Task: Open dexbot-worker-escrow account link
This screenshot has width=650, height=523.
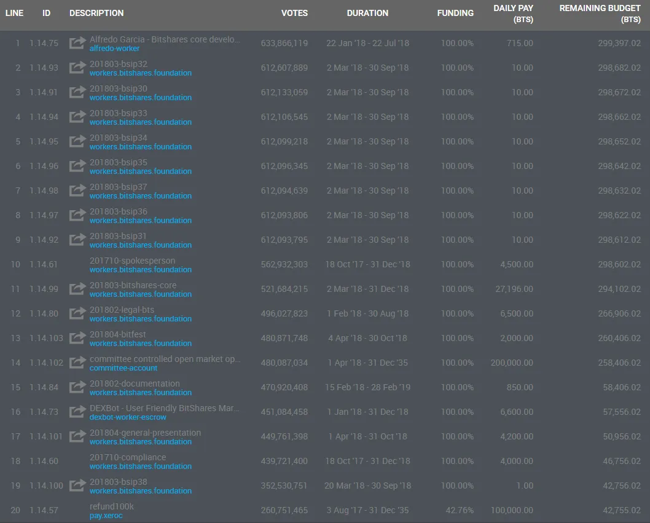Action: (128, 417)
